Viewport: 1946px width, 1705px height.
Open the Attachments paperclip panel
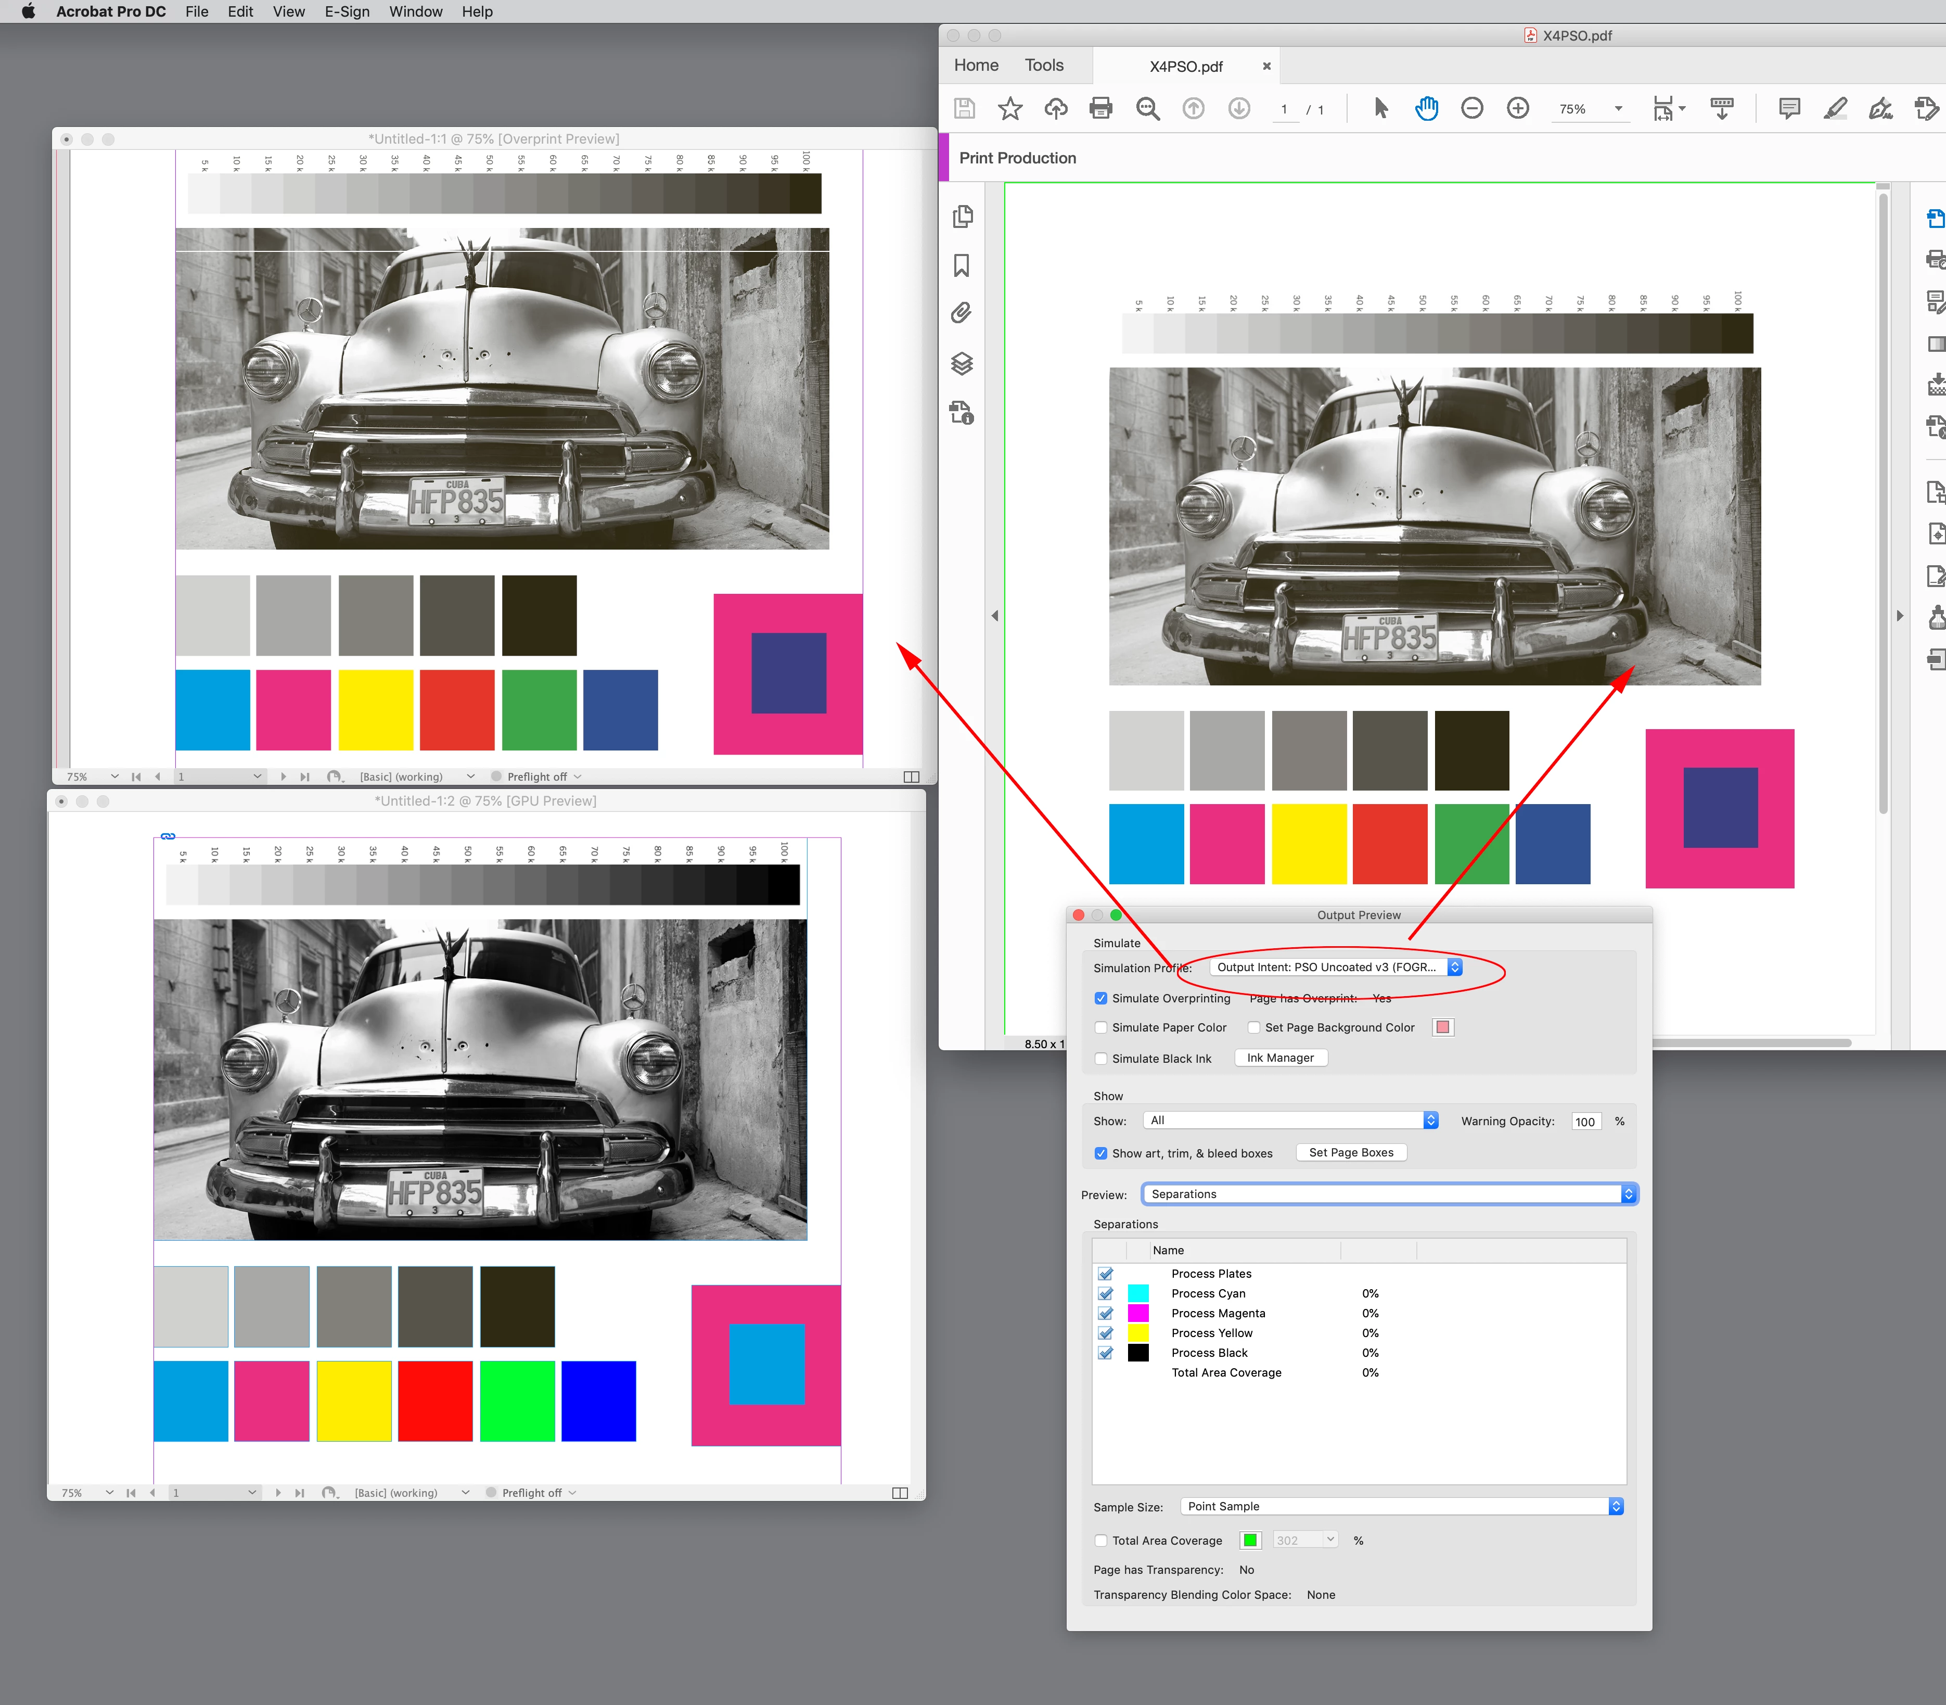962,313
